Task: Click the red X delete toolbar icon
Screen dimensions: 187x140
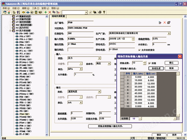Action: 50,12
